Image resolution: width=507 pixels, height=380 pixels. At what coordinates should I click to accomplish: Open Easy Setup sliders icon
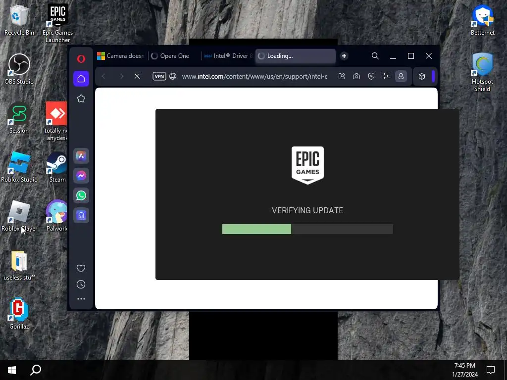pyautogui.click(x=386, y=76)
